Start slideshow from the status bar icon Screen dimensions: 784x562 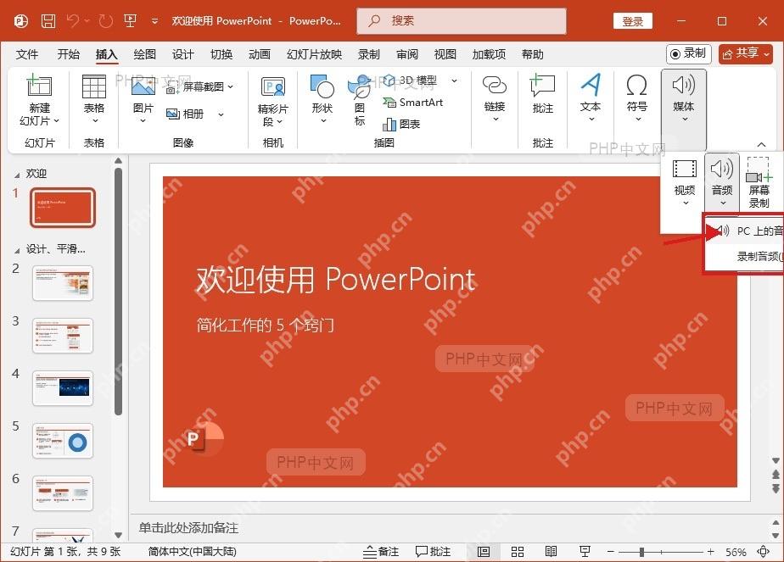click(x=585, y=552)
